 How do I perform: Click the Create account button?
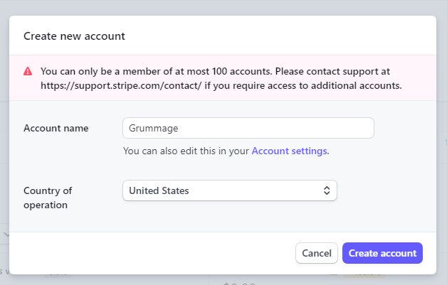(x=382, y=253)
